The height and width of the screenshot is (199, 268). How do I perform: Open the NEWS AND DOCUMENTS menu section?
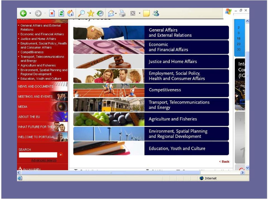click(42, 86)
